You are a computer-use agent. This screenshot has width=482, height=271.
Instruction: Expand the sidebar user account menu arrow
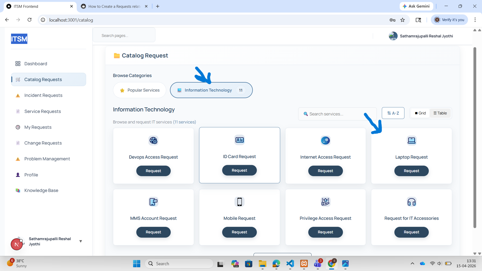[x=81, y=241]
